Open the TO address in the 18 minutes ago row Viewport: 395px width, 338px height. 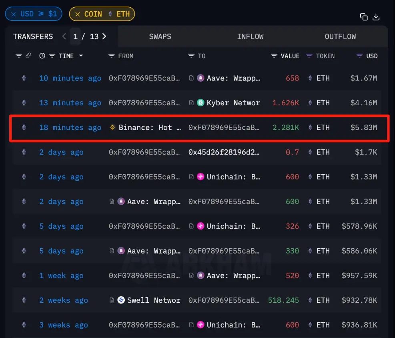[x=224, y=127]
